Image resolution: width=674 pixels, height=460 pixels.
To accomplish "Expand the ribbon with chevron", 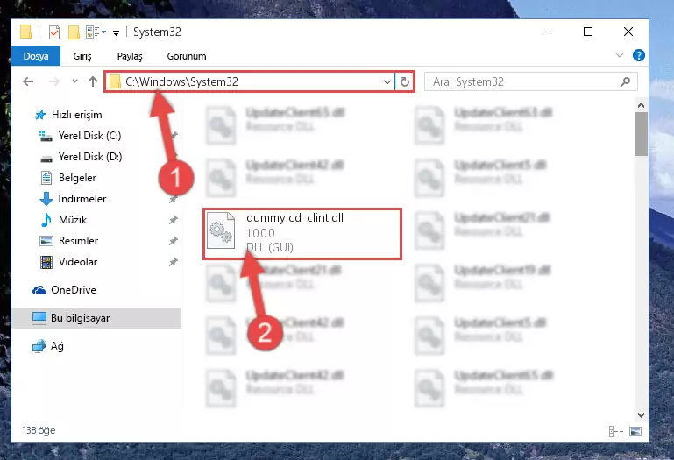I will point(620,55).
